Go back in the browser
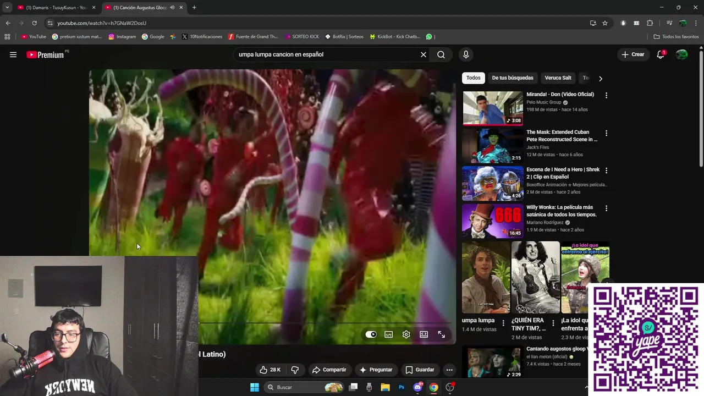Image resolution: width=704 pixels, height=396 pixels. pos(8,23)
